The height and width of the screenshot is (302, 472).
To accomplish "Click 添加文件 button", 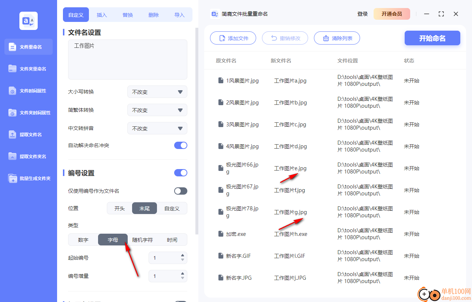I will pyautogui.click(x=233, y=38).
